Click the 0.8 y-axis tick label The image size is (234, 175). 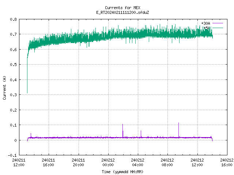coord(13,19)
